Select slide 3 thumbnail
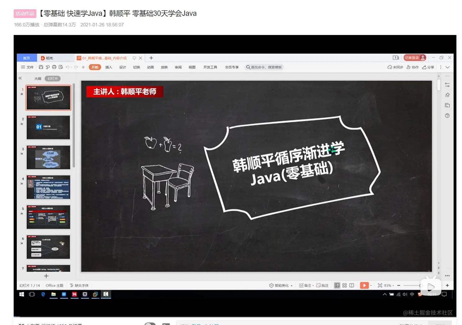462x325 pixels. coord(48,157)
